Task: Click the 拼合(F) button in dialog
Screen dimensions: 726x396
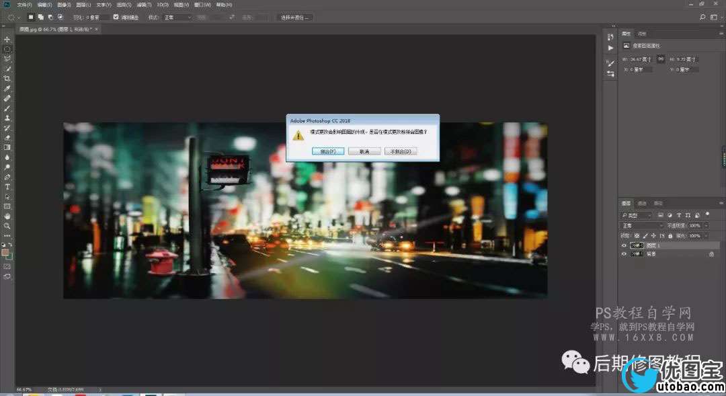Action: 328,151
